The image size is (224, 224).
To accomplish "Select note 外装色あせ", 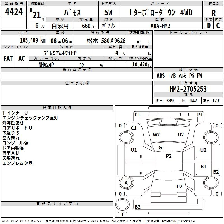I will click(13, 123).
